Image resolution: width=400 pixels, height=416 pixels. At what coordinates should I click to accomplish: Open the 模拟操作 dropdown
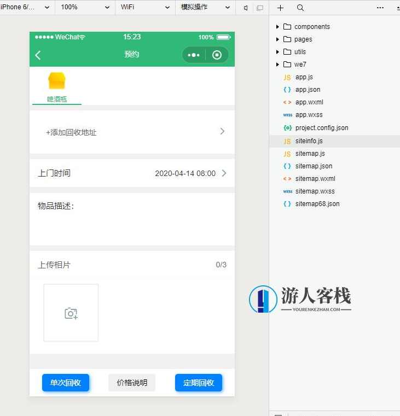point(205,7)
